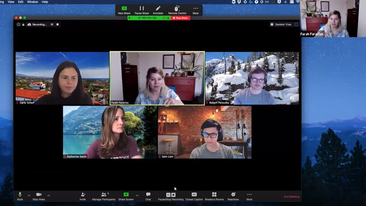Click End Meeting
Screen dimensions: 366x206
click(x=292, y=197)
